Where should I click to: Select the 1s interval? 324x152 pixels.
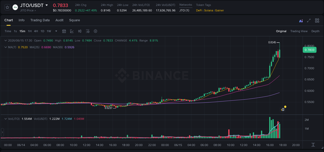pyautogui.click(x=15, y=31)
